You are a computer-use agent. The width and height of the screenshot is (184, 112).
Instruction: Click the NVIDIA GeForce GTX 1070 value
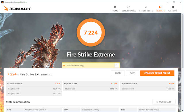pos(36,110)
